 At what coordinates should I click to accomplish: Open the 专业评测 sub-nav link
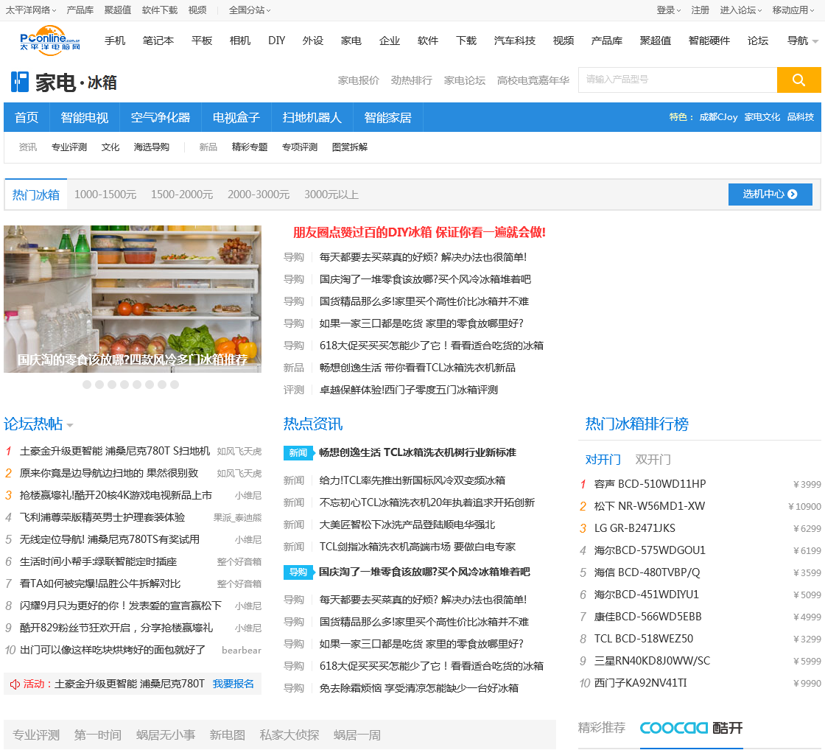tap(69, 147)
